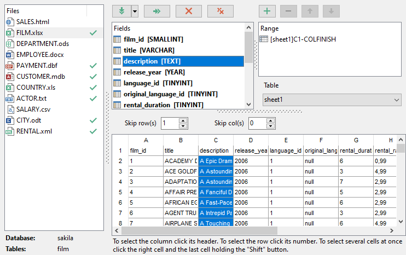Increase the Skip row(s) value with up arrow

coord(183,120)
